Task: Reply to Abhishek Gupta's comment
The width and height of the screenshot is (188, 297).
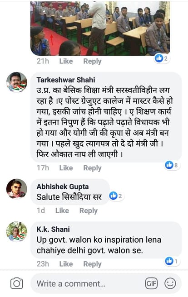Action: coord(88,211)
